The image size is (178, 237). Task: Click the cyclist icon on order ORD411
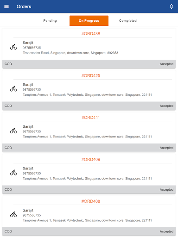[x=13, y=131]
